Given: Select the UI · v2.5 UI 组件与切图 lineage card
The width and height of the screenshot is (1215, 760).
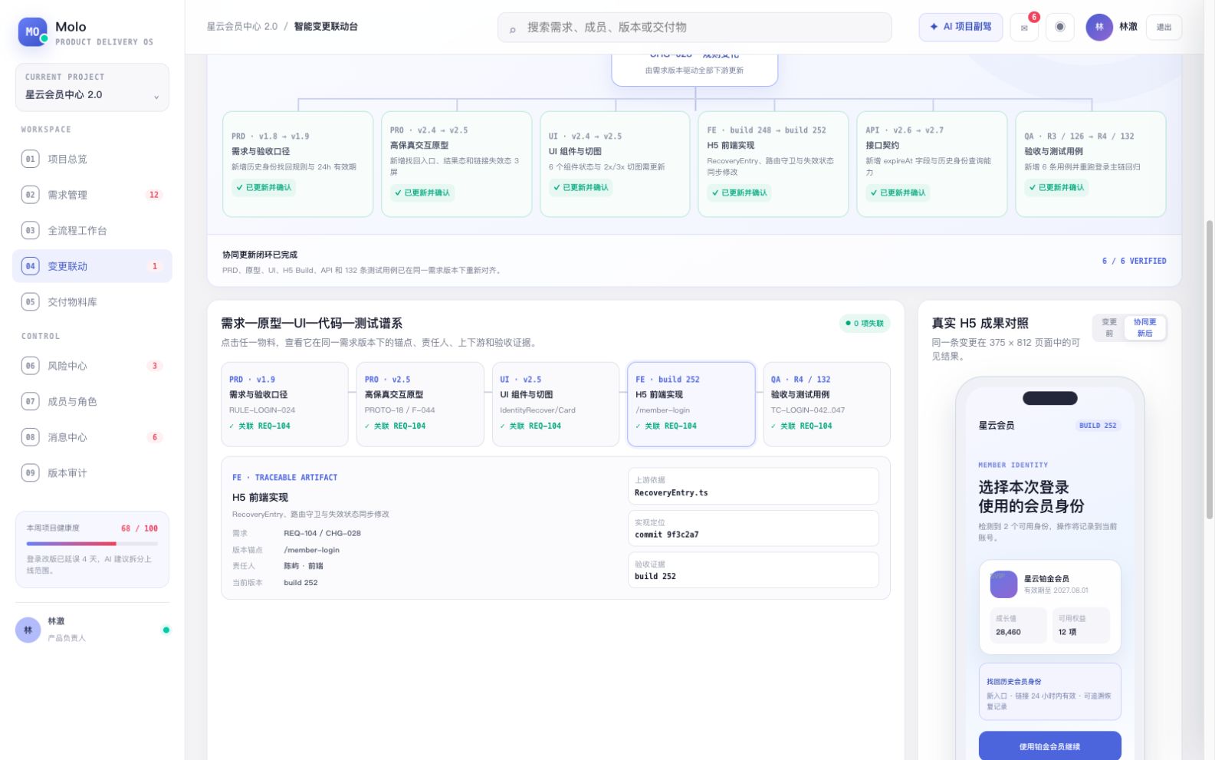Looking at the screenshot, I should click(556, 404).
